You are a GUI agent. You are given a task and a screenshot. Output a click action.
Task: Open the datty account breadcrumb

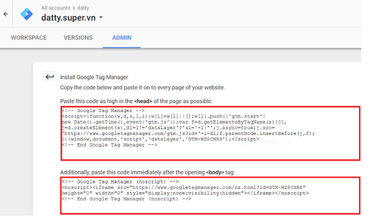coord(83,8)
